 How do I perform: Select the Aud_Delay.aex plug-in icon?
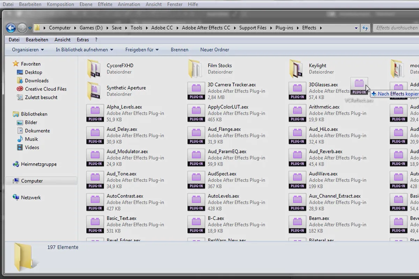pyautogui.click(x=95, y=136)
